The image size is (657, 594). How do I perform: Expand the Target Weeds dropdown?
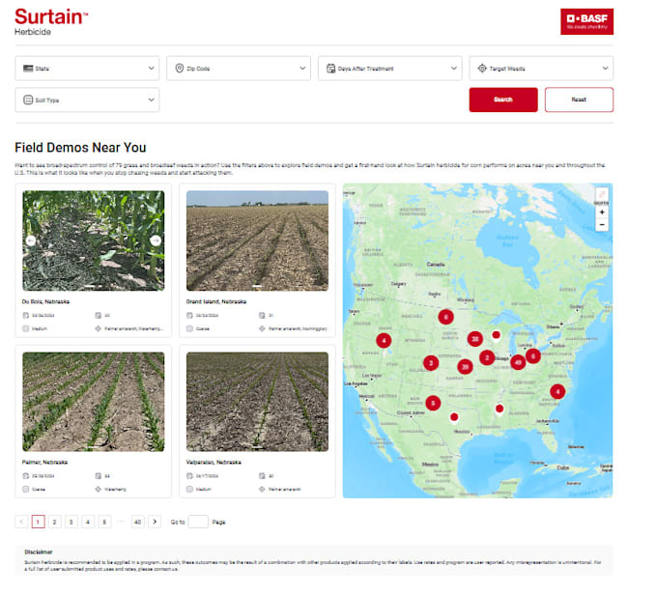(x=541, y=69)
